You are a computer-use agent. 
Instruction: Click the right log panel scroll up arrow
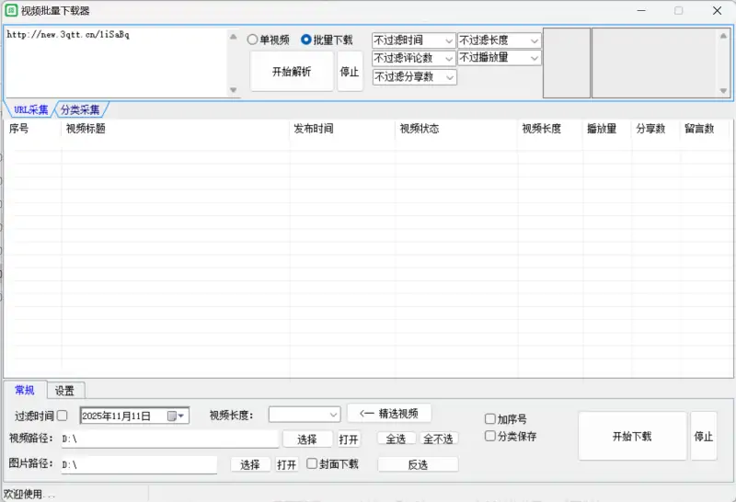[723, 35]
